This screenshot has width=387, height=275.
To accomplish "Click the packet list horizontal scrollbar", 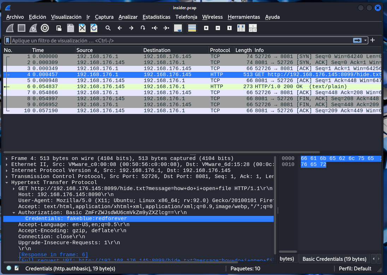I will point(162,152).
